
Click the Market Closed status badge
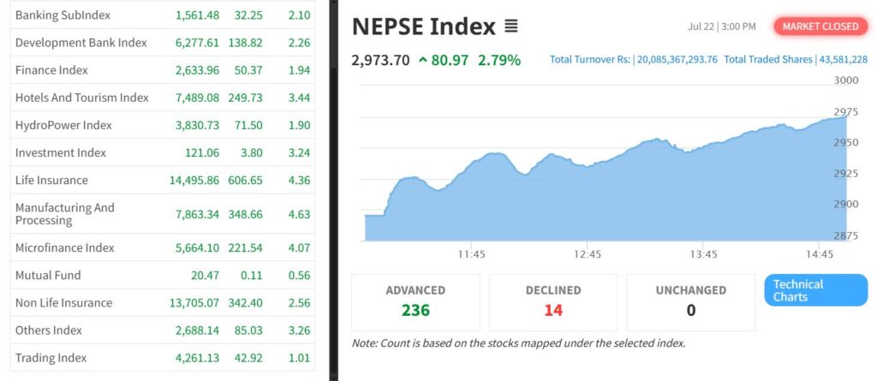(x=820, y=27)
